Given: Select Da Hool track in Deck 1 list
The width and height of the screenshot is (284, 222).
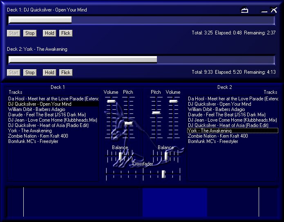Looking at the screenshot, I should (x=53, y=99).
